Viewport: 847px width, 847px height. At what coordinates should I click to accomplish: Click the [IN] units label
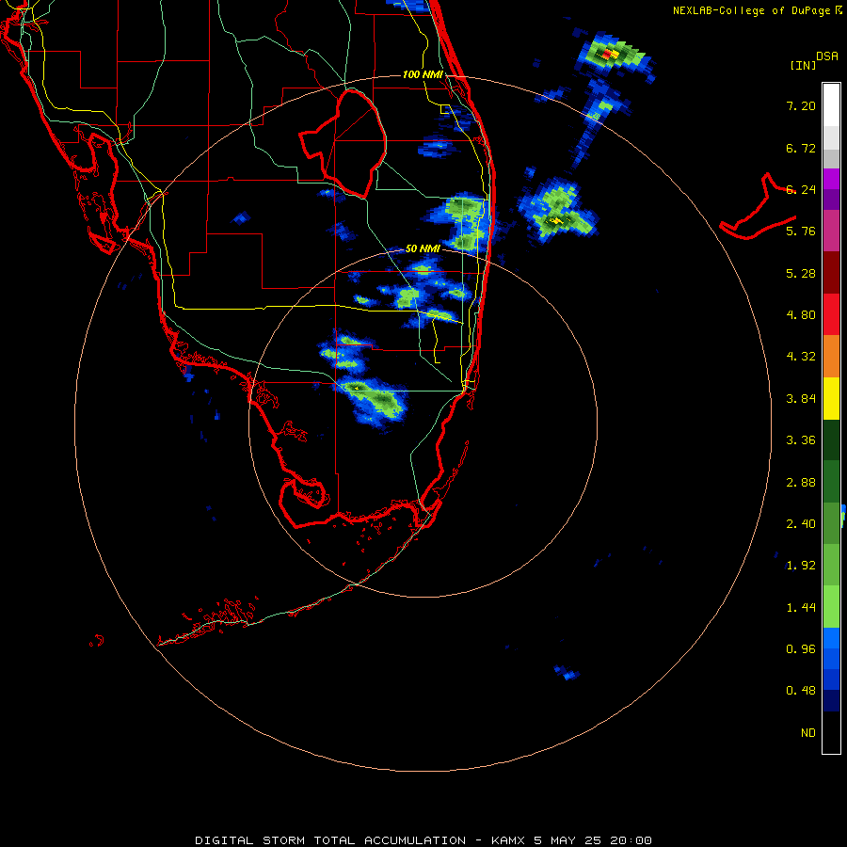[803, 65]
